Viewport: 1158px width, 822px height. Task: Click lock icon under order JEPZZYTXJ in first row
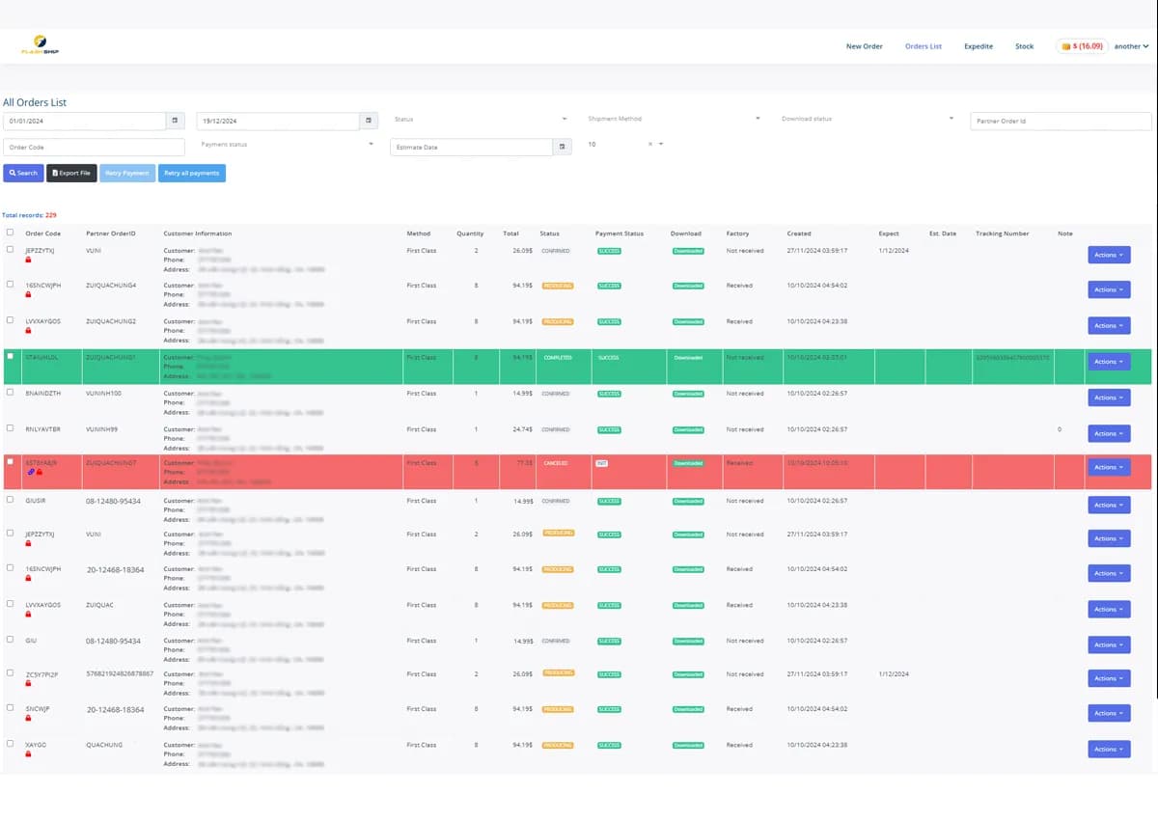[28, 260]
